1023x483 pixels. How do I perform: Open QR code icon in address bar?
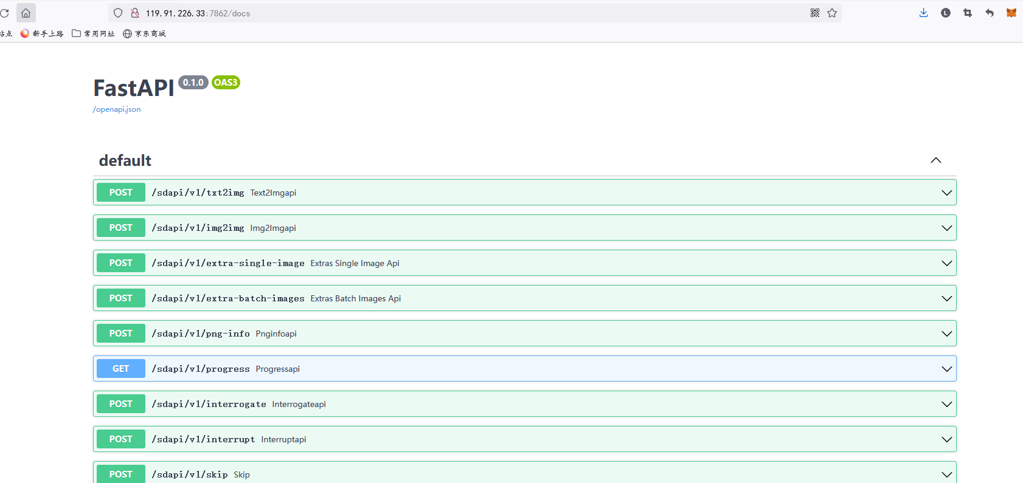[x=815, y=13]
